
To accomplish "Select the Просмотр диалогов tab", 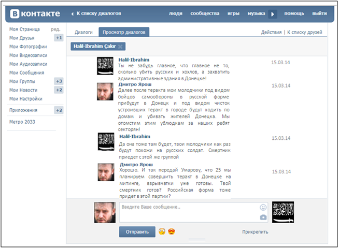I will click(124, 33).
